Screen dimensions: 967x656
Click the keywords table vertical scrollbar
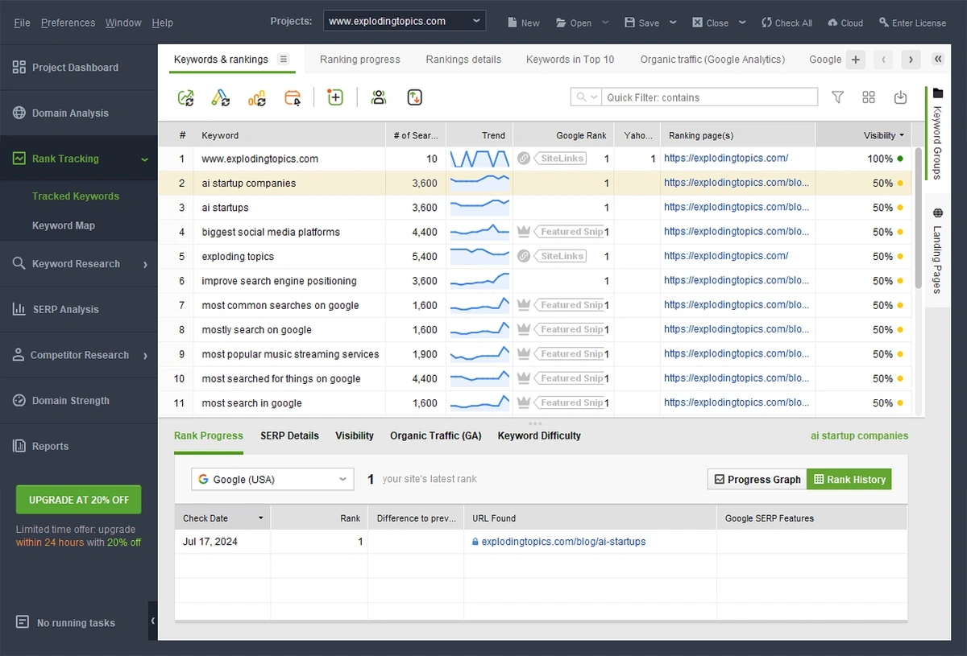(x=919, y=219)
